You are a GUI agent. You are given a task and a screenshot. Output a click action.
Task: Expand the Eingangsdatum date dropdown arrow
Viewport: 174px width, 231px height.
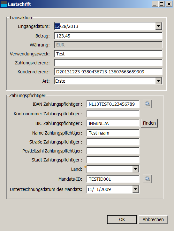158,26
